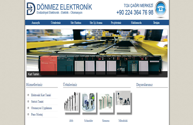
Task: Open Elektronik Kart Tamiri service link
Action: point(41,95)
